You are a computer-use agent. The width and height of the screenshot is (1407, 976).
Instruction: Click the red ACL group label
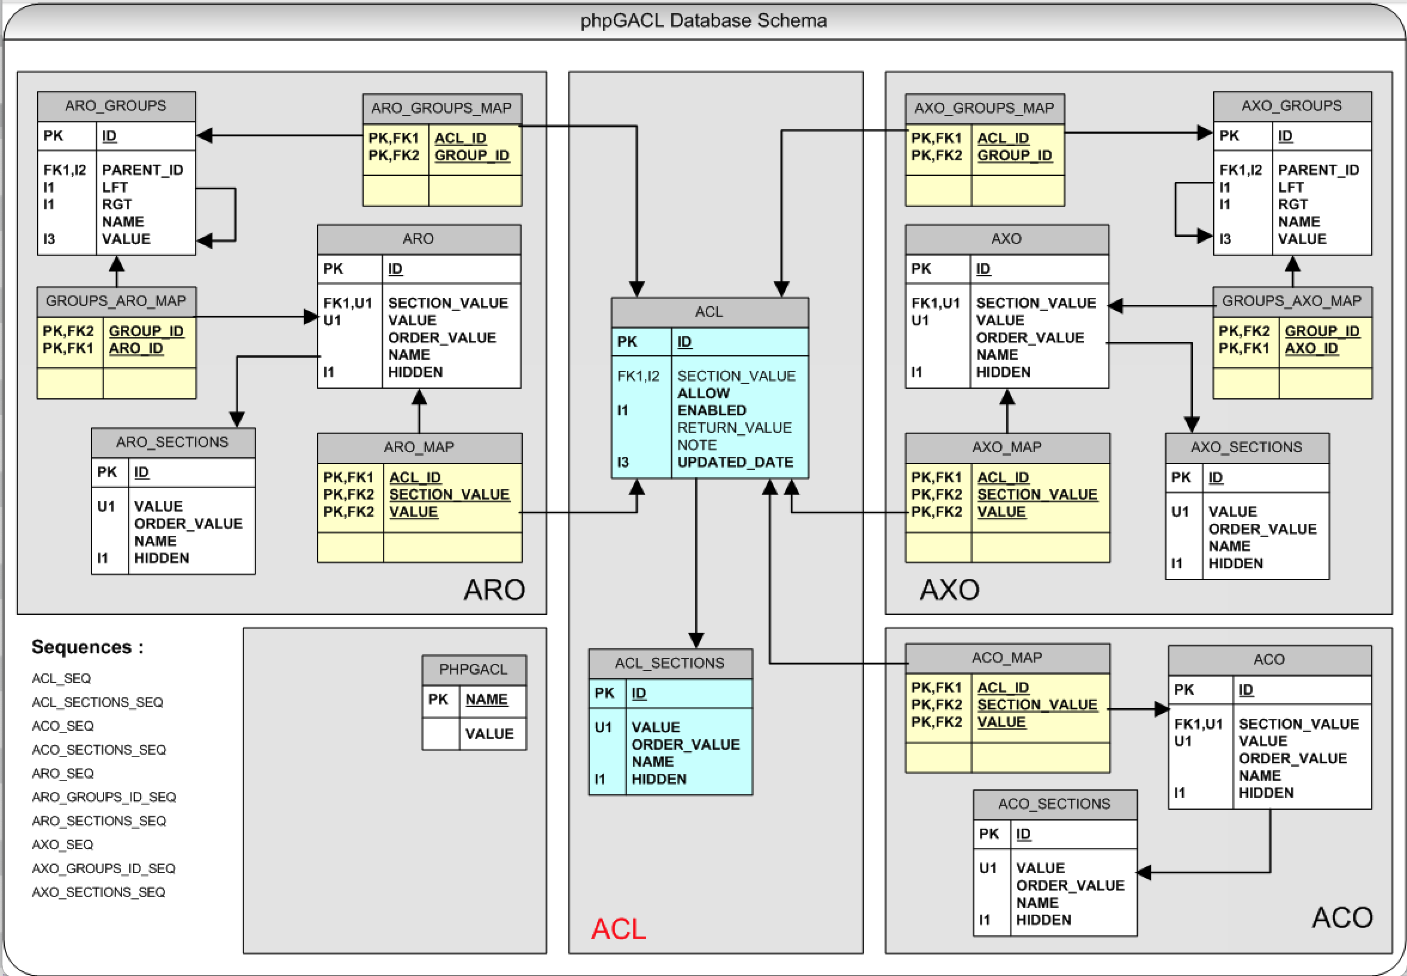tap(618, 928)
